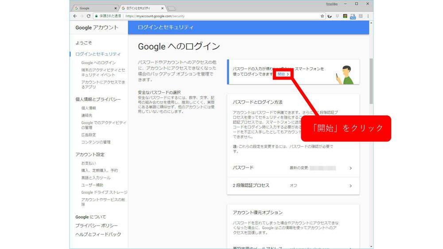Click the extension icon with New badge
Viewport: 443px width, 249px height.
coord(353,16)
